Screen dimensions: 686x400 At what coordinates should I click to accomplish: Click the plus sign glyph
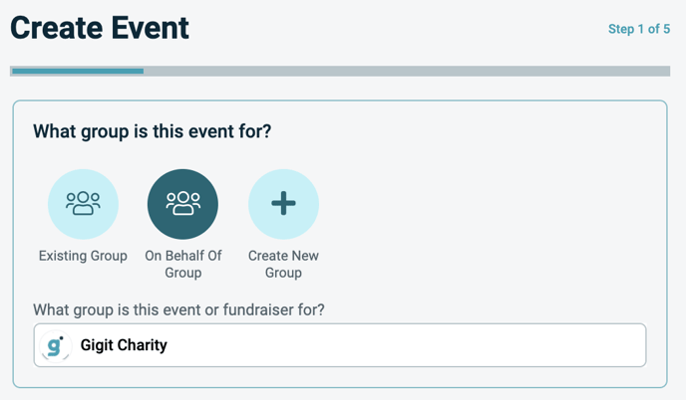[283, 203]
